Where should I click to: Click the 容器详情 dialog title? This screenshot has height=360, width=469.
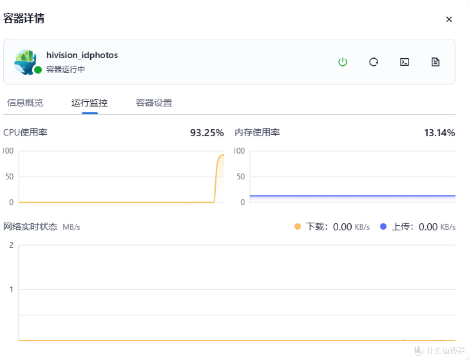pos(24,19)
